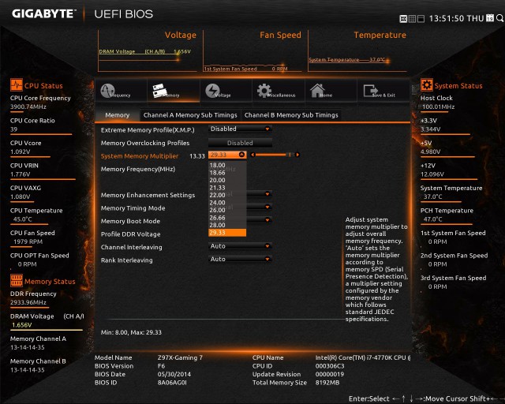505x404 pixels.
Task: Switch to HD display mode icon
Action: pos(403,19)
